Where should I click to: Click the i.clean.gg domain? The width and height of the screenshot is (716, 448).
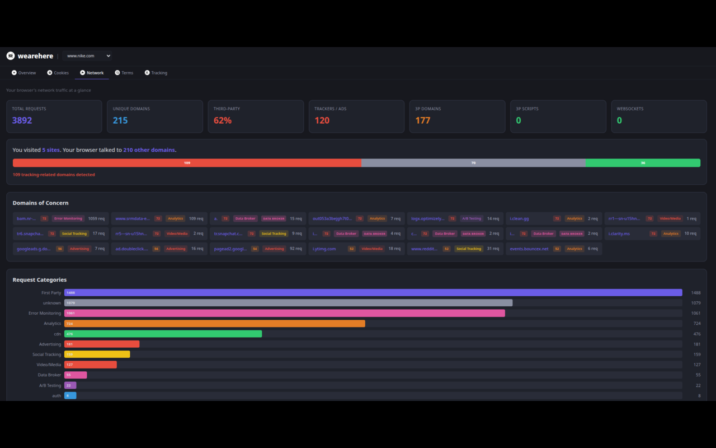pyautogui.click(x=519, y=218)
